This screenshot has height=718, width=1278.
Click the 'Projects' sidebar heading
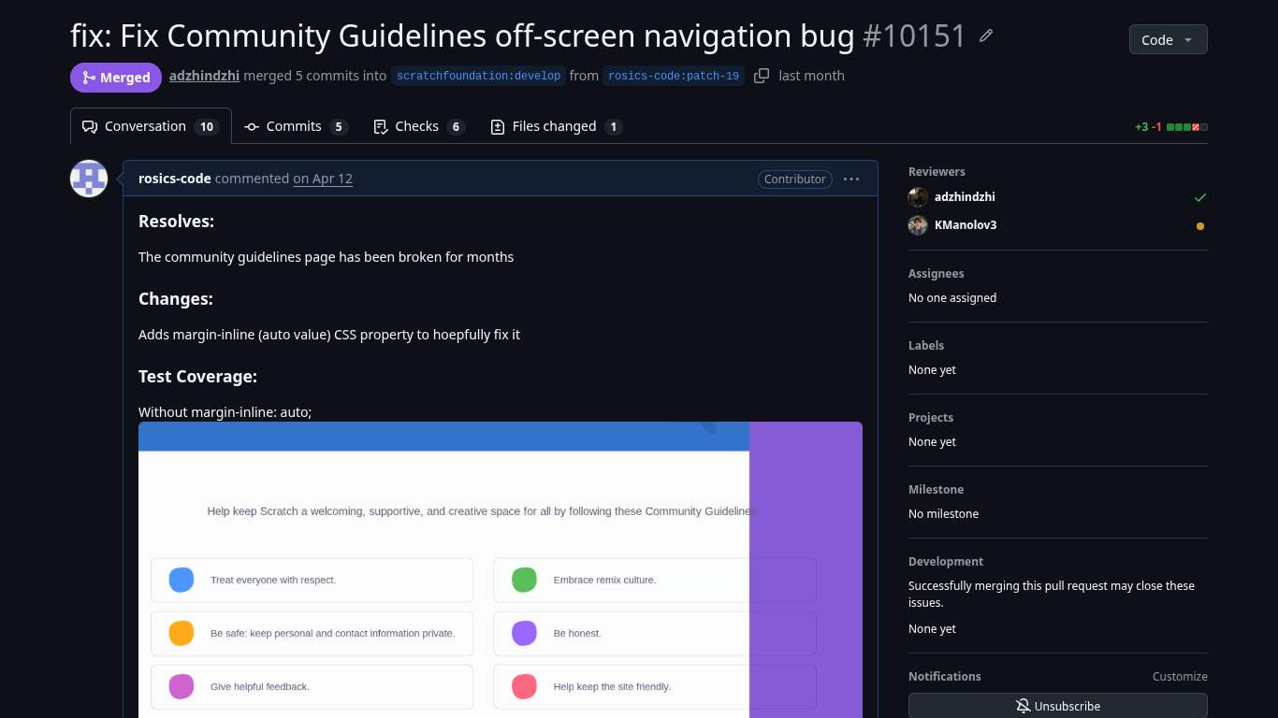coord(931,418)
